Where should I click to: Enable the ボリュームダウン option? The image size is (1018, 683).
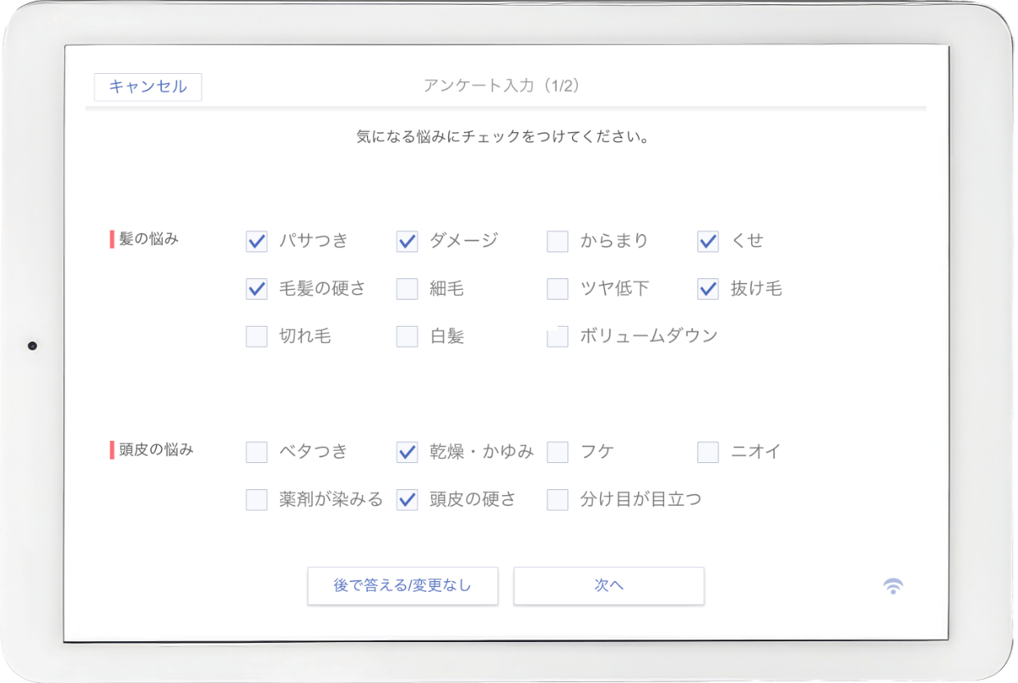coord(557,336)
